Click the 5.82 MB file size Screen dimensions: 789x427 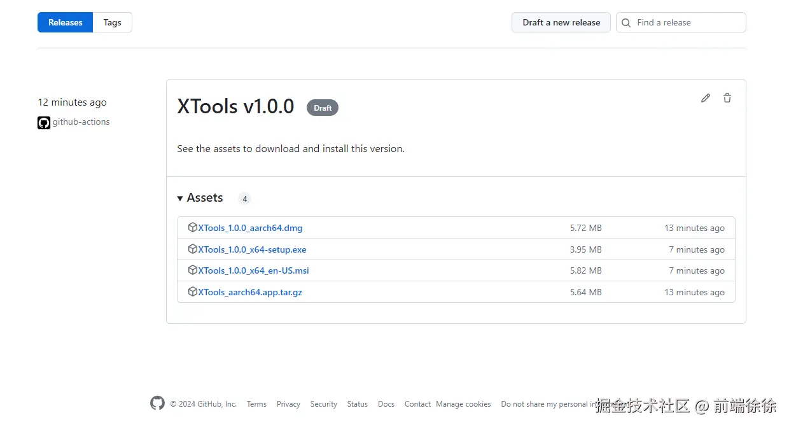pyautogui.click(x=586, y=270)
